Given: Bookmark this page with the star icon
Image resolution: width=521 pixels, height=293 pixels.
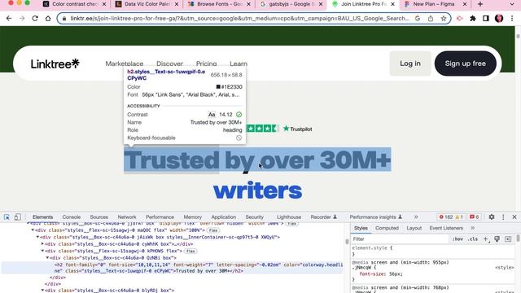Looking at the screenshot, I should 444,18.
